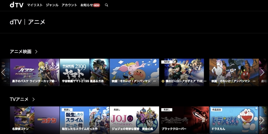Open the 僕のヒーローアカデミア THE movie thumbnail
The height and width of the screenshot is (134, 268).
(184, 72)
